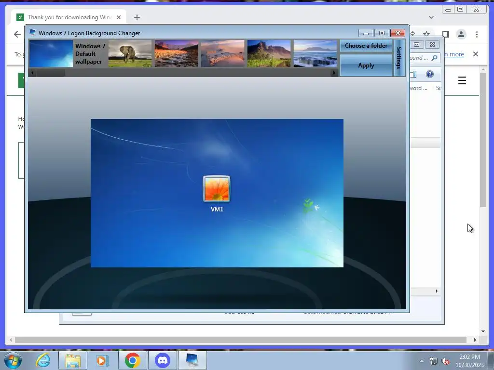Click the Explorer search magnifier icon
494x370 pixels.
tap(435, 58)
